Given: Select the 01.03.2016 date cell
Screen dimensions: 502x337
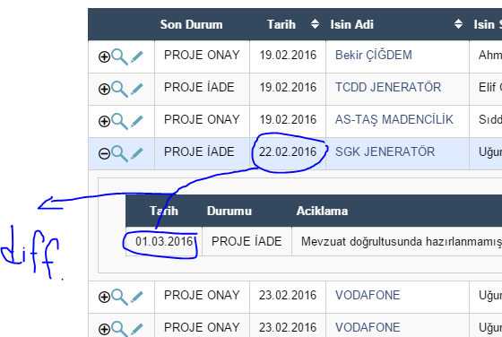Looking at the screenshot, I should pyautogui.click(x=164, y=241).
